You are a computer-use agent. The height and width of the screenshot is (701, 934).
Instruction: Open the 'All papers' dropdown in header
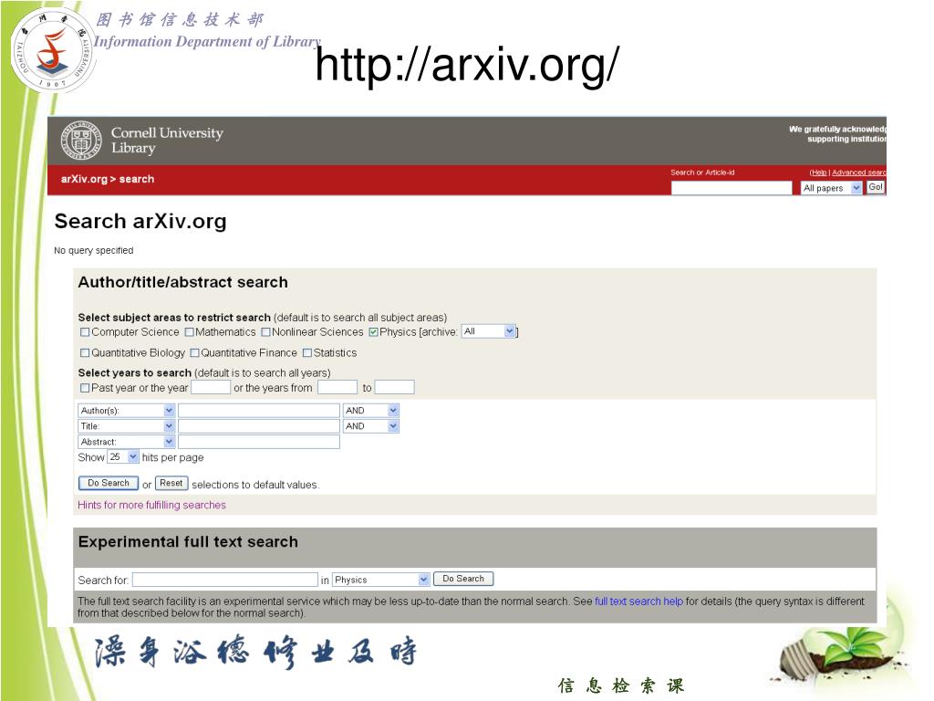click(831, 188)
